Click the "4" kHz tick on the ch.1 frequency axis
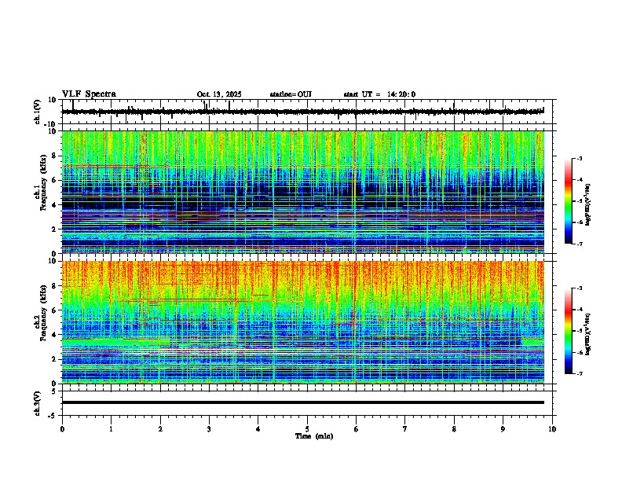Image resolution: width=622 pixels, height=481 pixels. 55,205
